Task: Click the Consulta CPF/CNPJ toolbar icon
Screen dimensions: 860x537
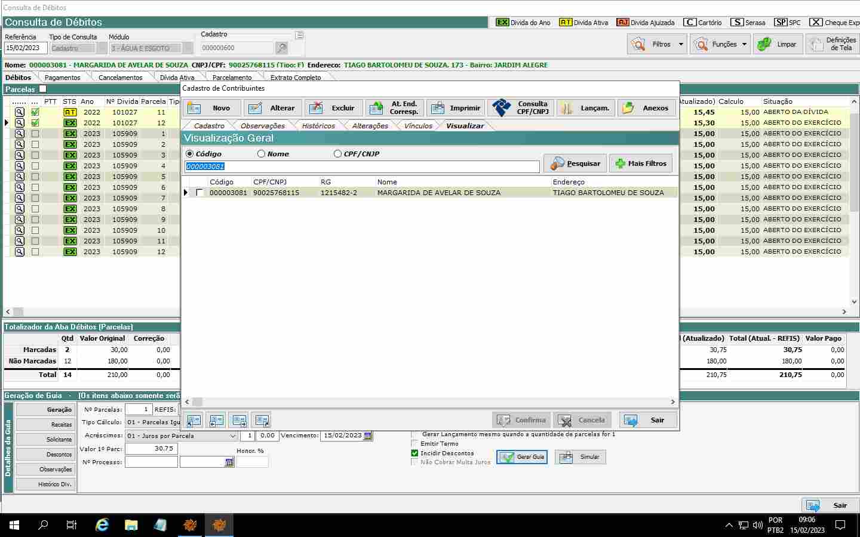Action: 502,108
